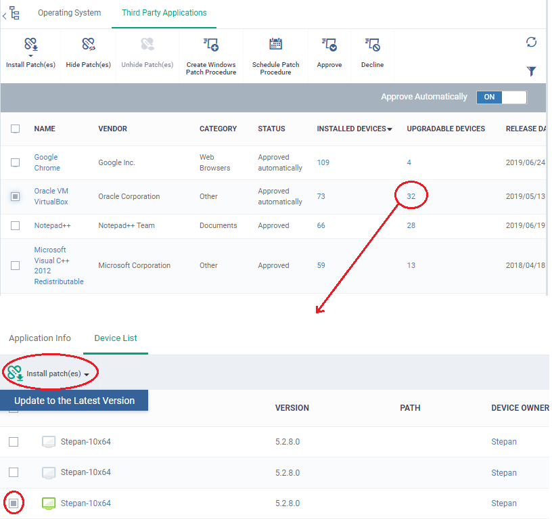Click the DEVICE OWNER column header

(520, 408)
